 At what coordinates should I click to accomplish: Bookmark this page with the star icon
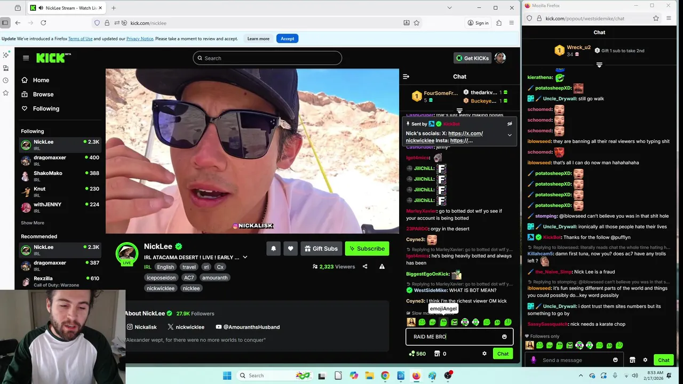417,23
